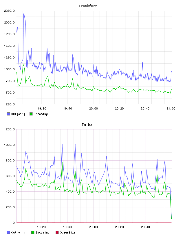Viewport: 176px width, 237px height.
Task: Click the 400.0 y-axis label in Mumbai chart
Action: point(10,192)
